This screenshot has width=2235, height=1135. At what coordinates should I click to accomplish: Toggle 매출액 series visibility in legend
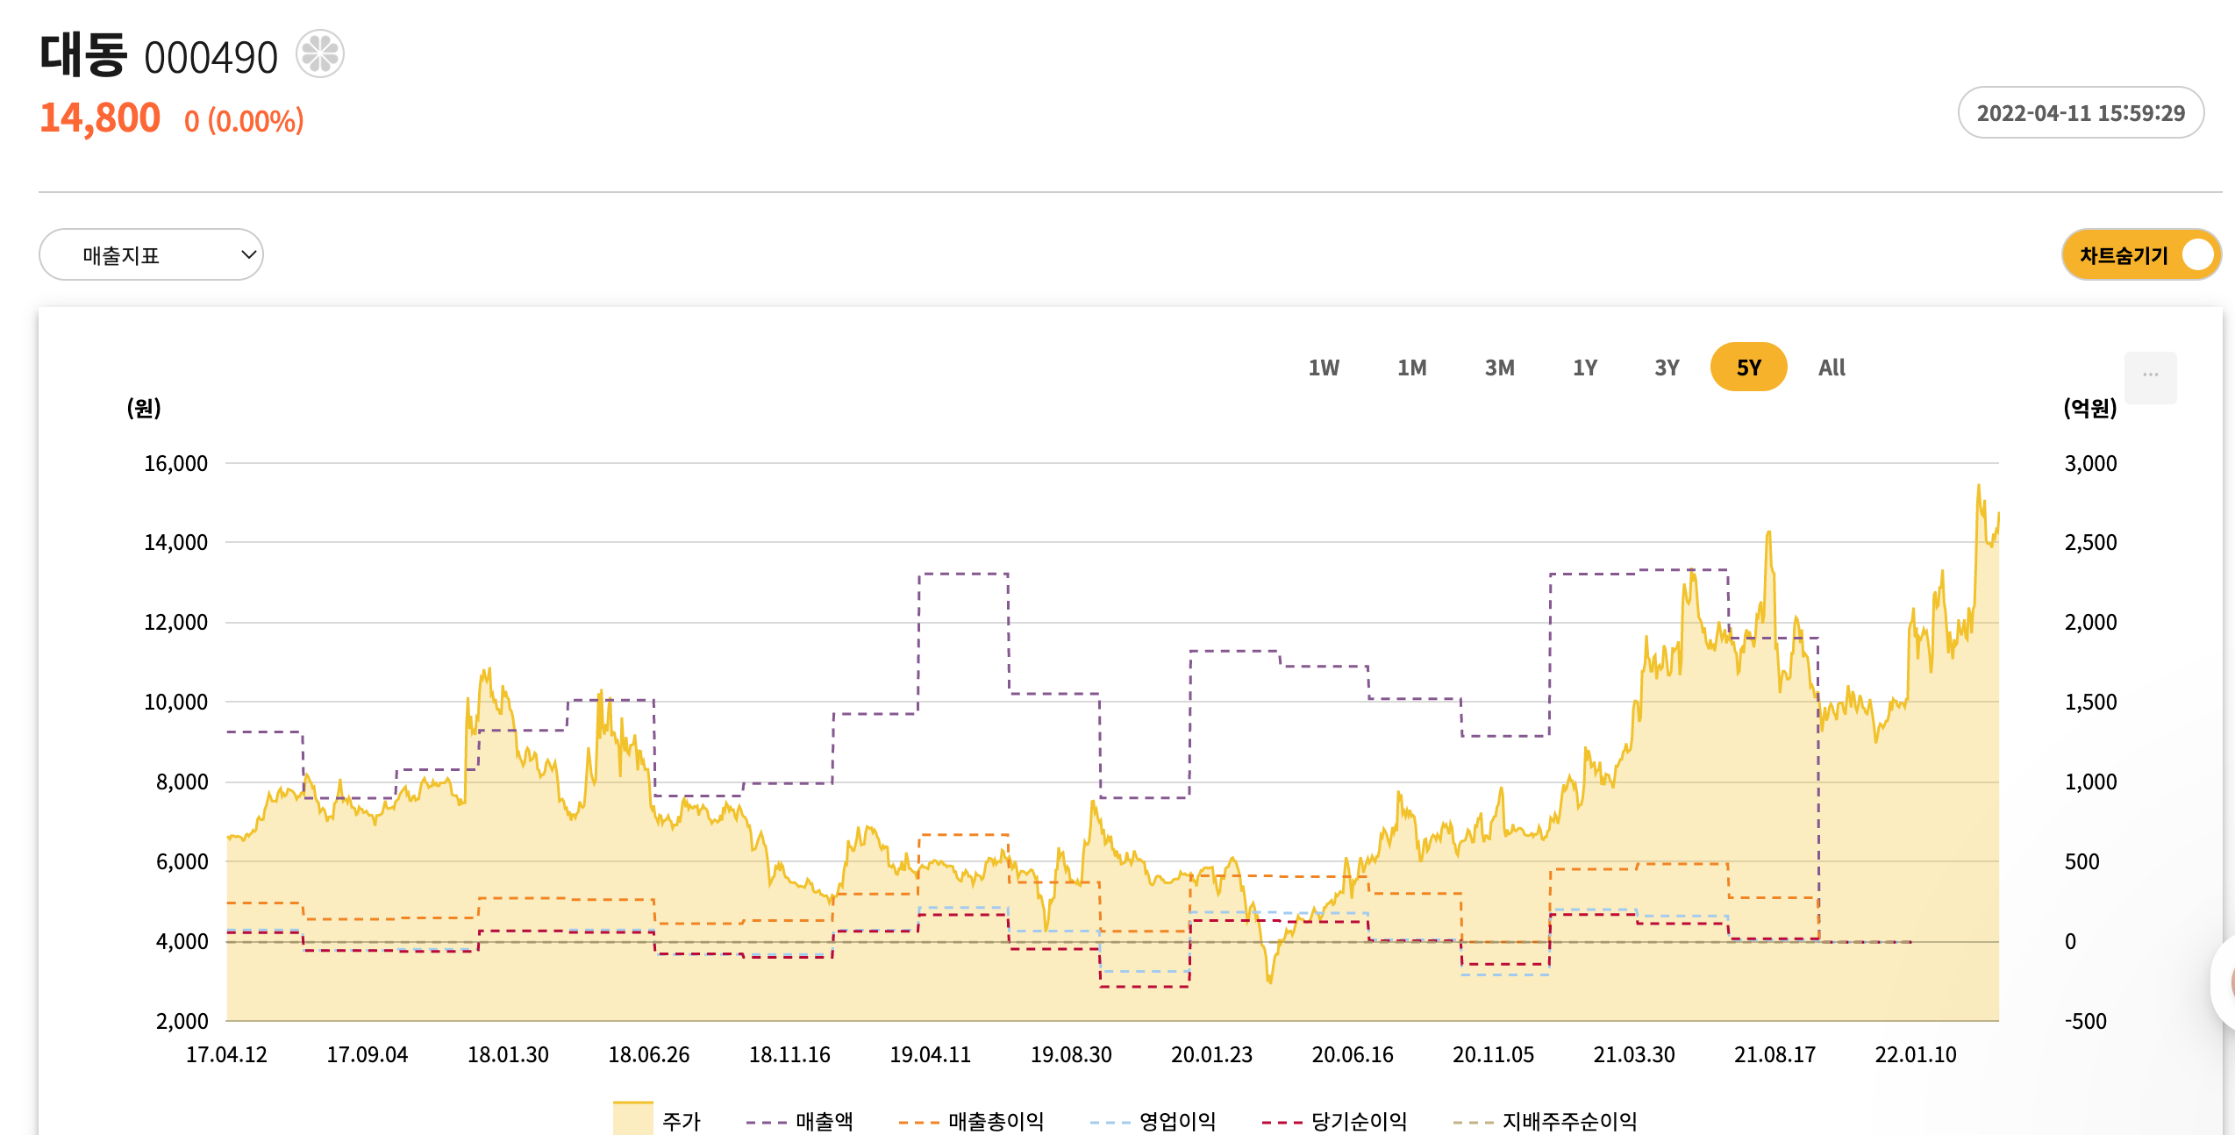[x=824, y=1121]
